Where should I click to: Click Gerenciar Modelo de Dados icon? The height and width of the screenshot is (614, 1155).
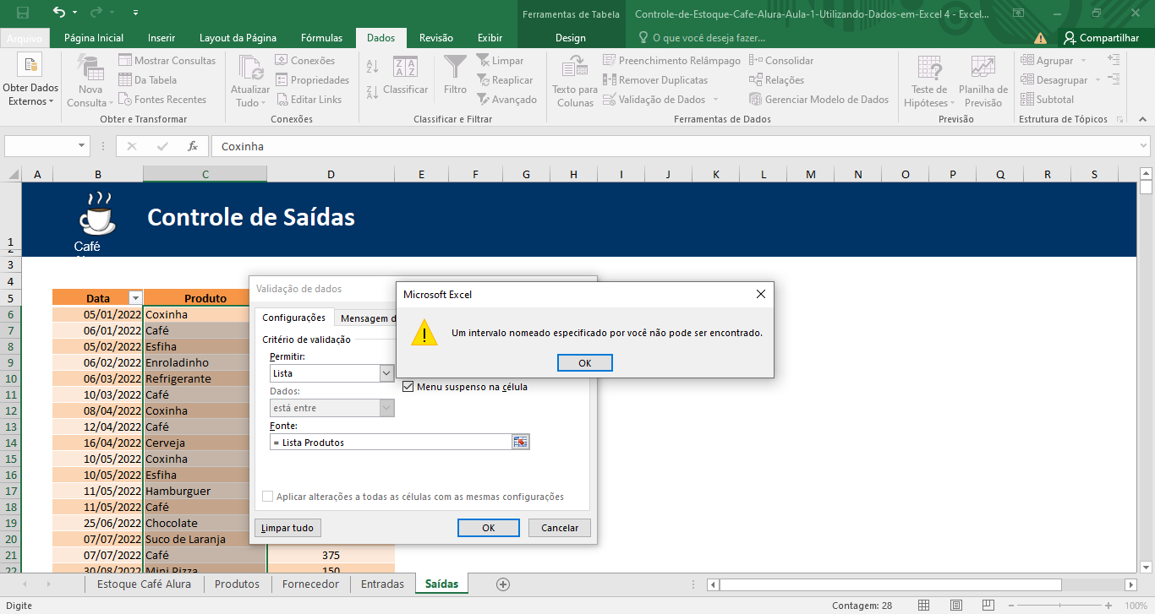(x=755, y=100)
